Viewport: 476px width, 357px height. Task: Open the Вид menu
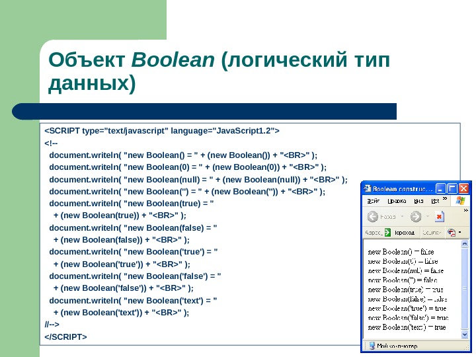(x=418, y=201)
